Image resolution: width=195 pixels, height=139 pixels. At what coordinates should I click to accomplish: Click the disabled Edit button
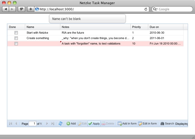point(82,123)
